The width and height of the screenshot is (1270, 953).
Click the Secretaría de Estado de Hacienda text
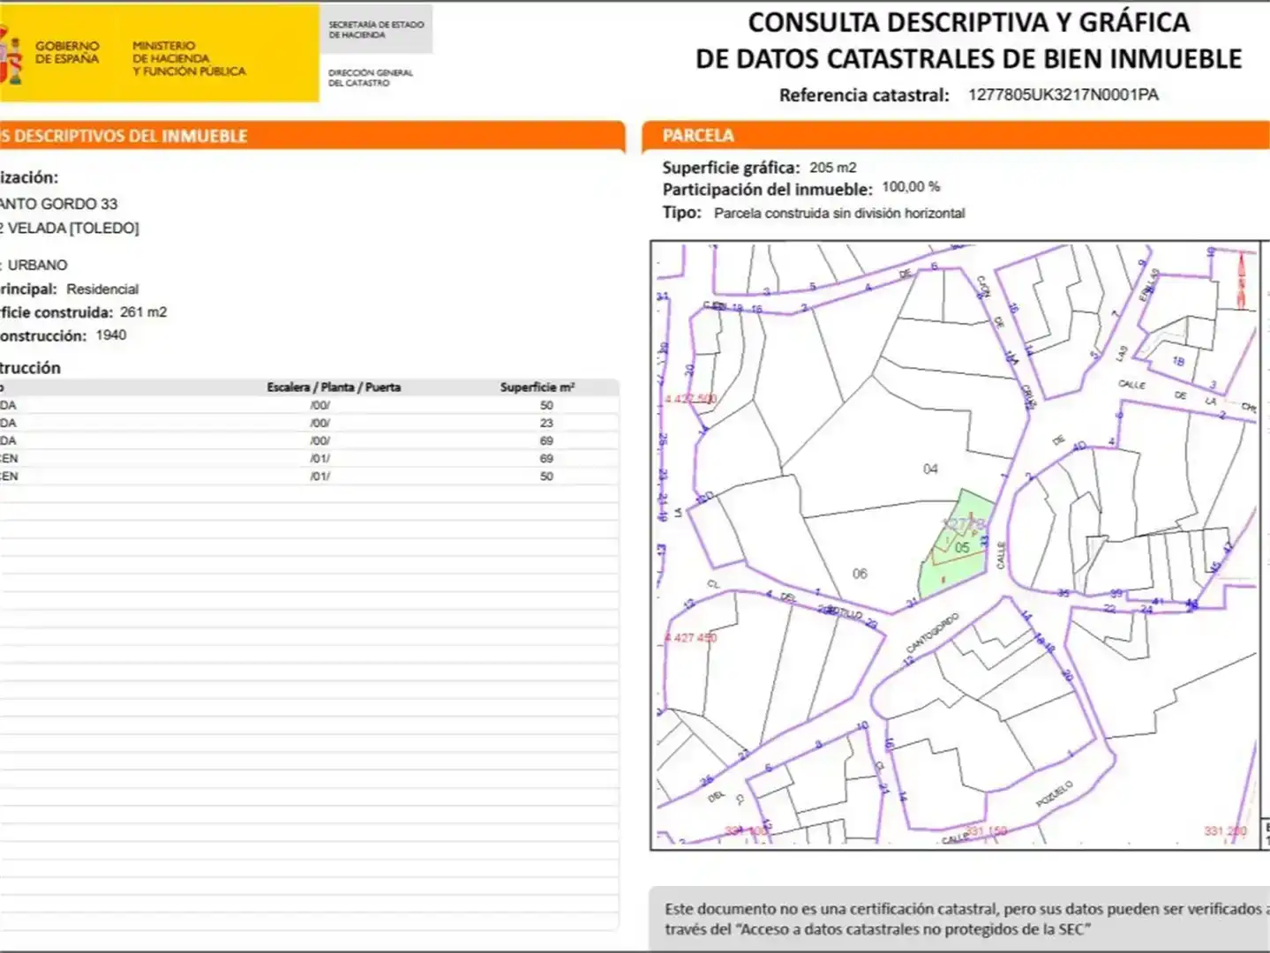(x=376, y=30)
